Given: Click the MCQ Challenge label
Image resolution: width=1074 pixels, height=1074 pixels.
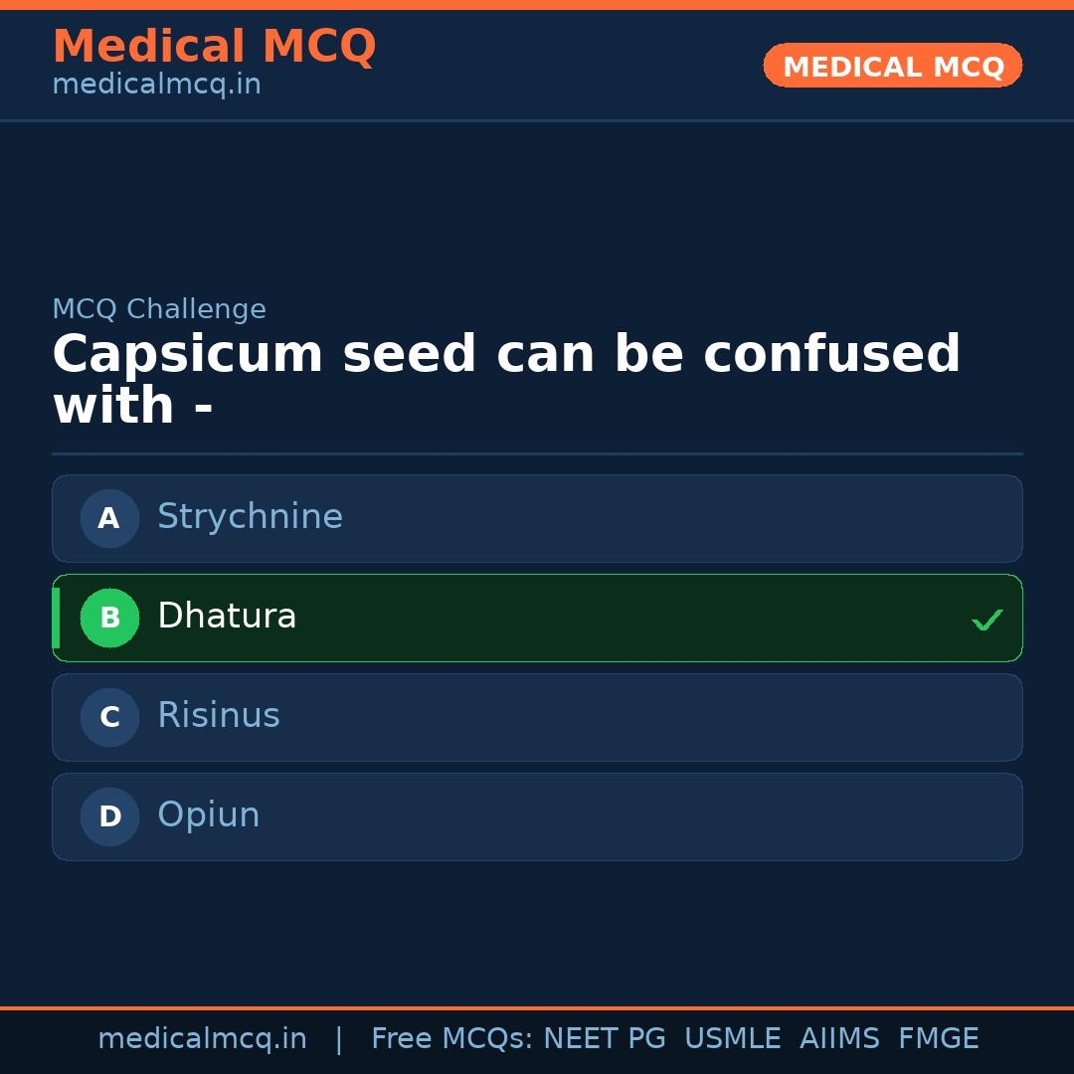Looking at the screenshot, I should point(159,309).
